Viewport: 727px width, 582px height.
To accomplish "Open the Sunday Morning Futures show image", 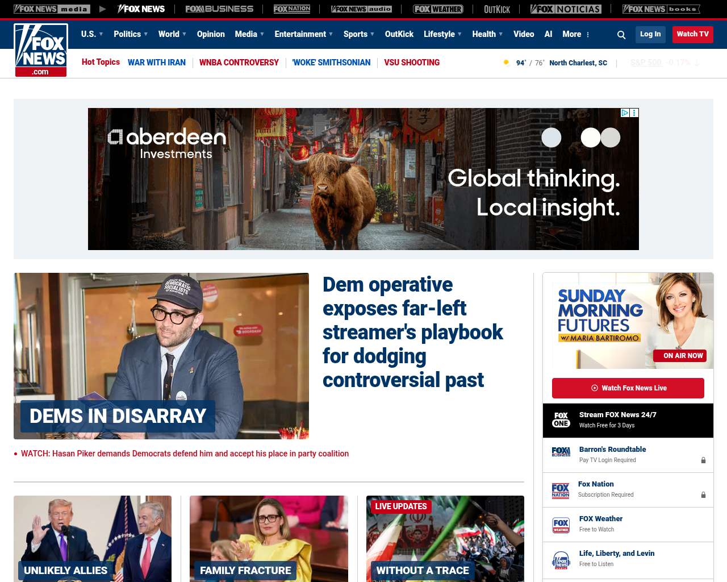I will coord(628,321).
